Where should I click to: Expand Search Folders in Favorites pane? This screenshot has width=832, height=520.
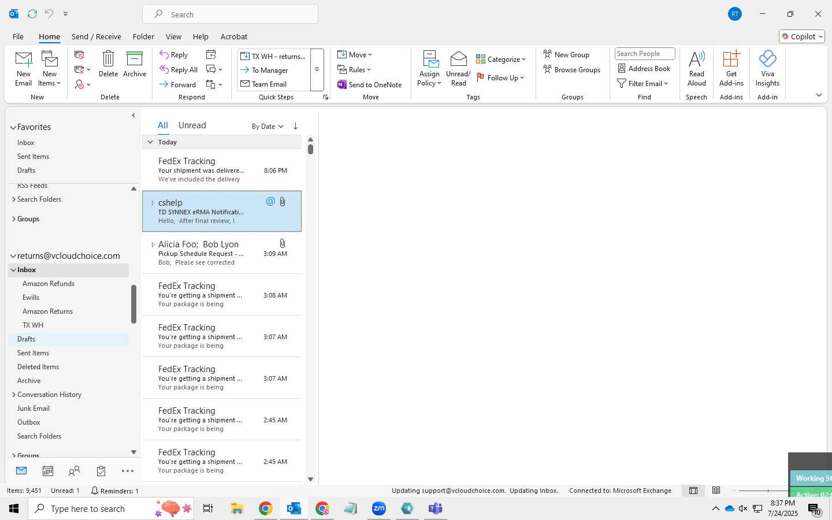coord(14,199)
